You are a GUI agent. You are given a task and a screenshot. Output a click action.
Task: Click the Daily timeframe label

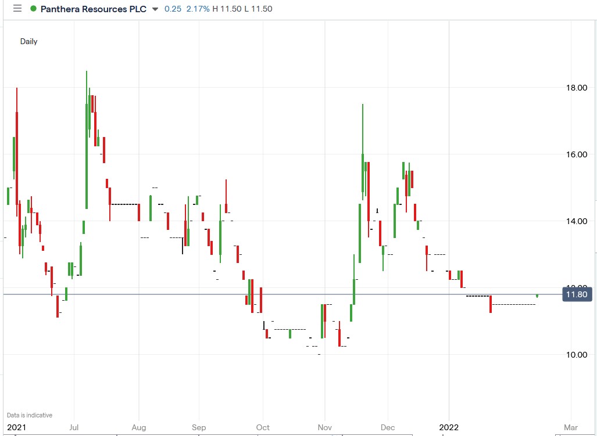(29, 41)
